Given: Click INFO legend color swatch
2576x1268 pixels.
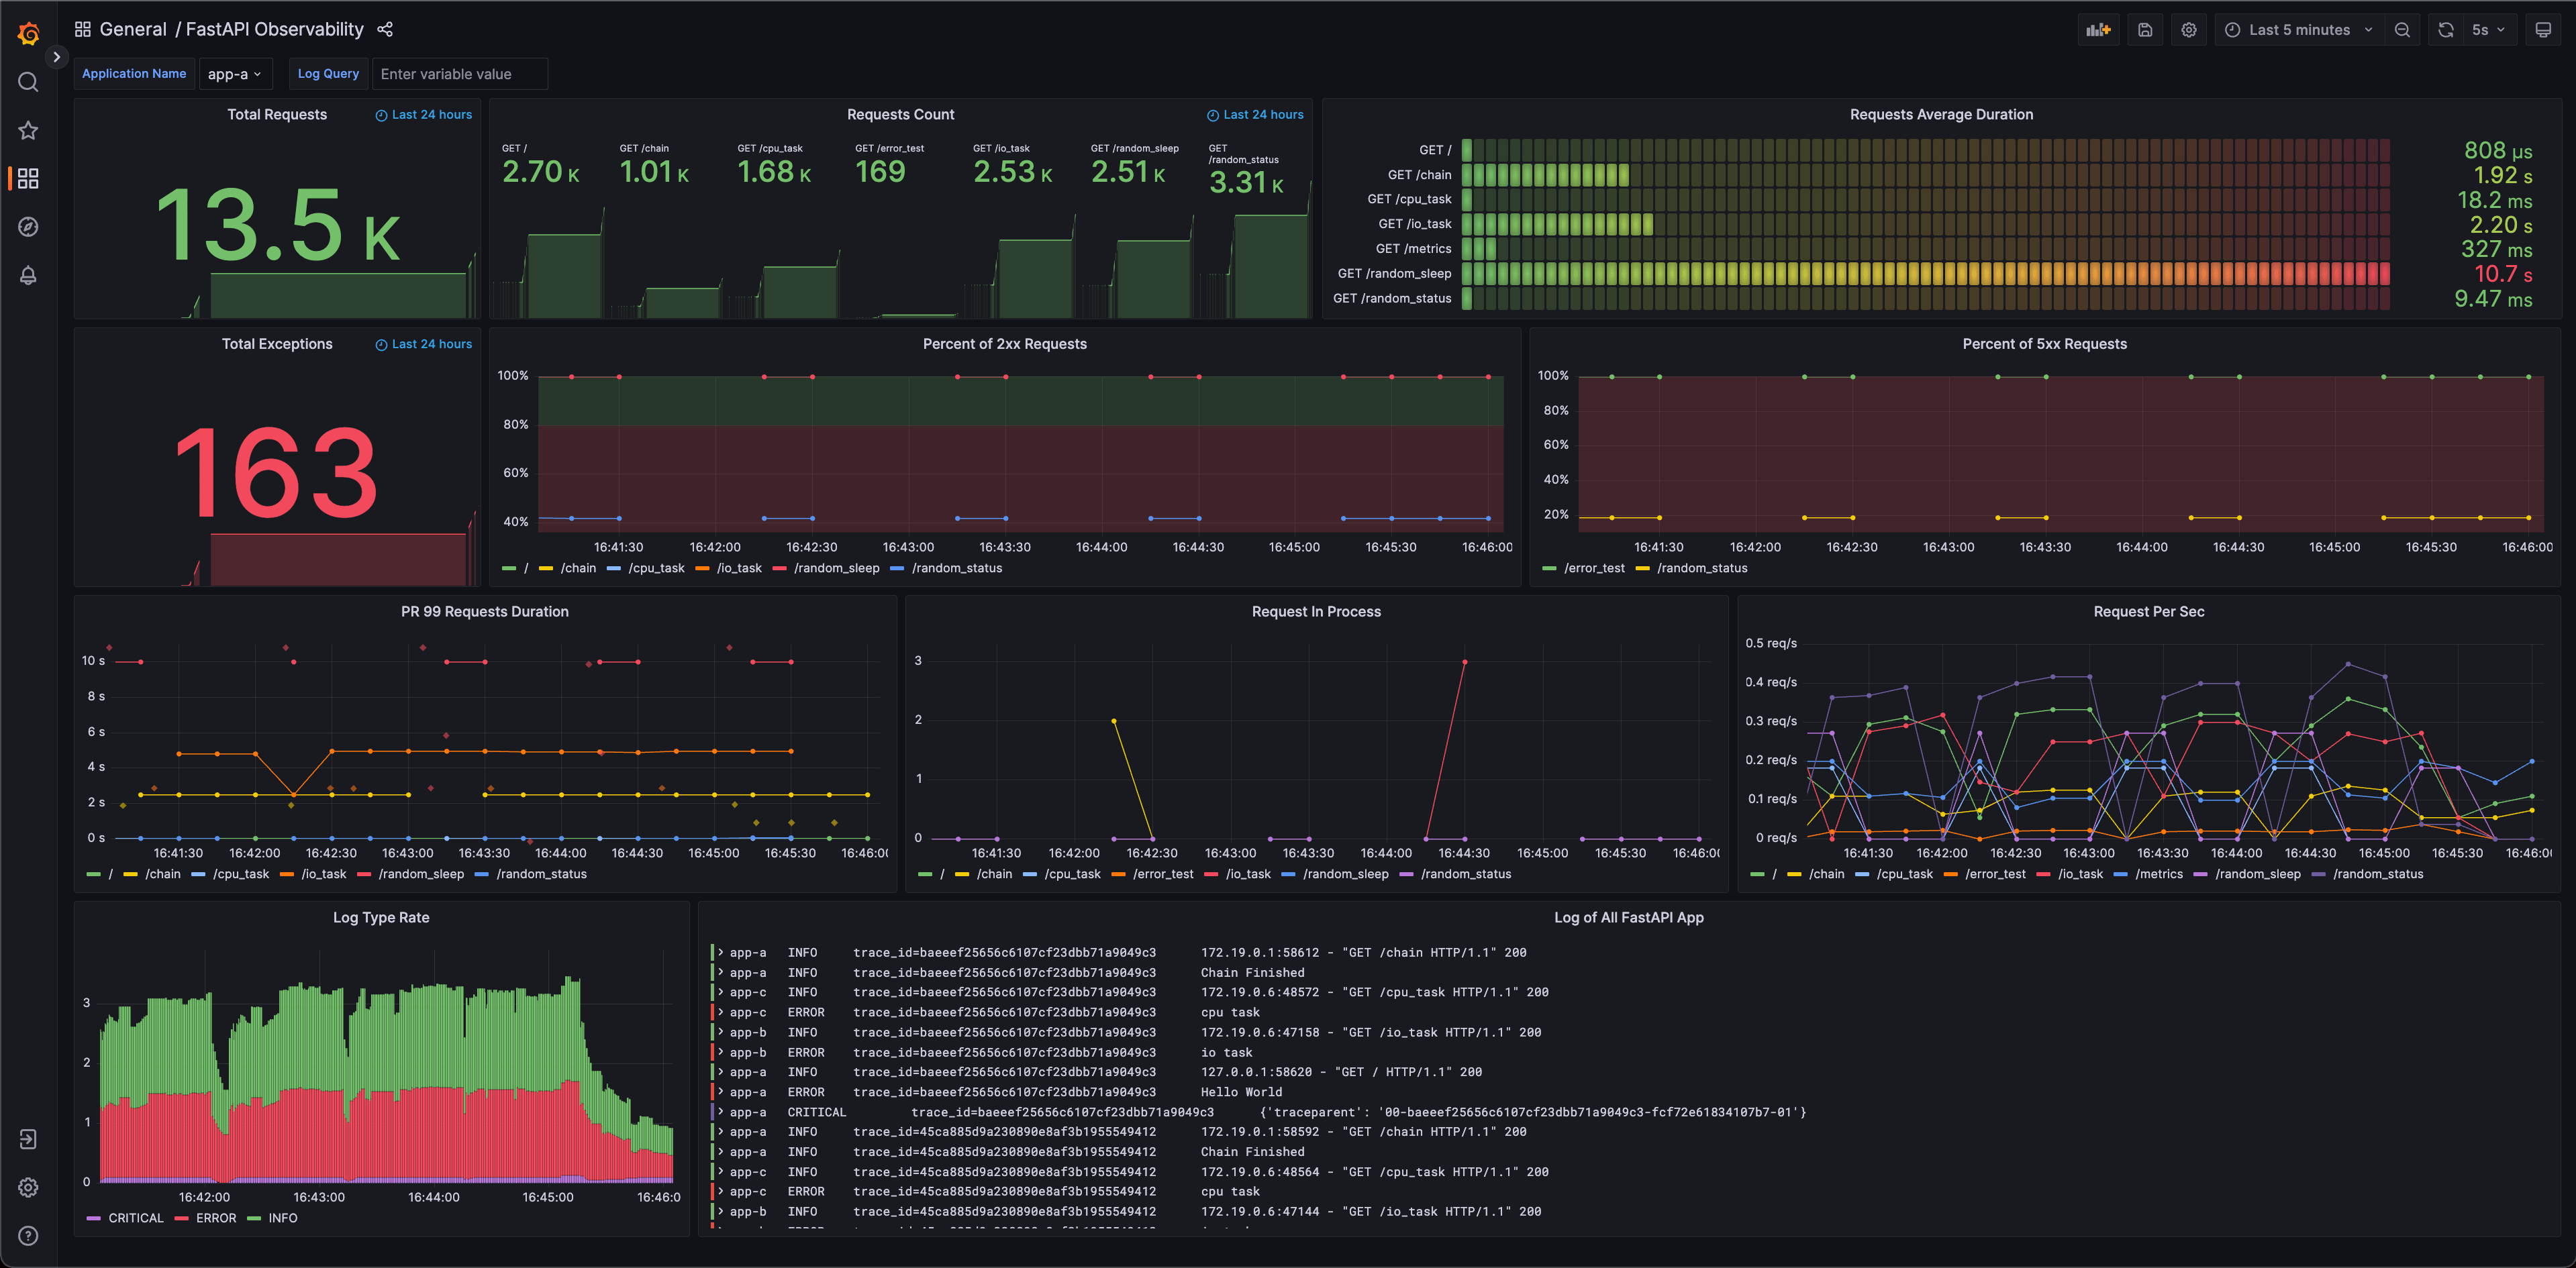Looking at the screenshot, I should 254,1218.
